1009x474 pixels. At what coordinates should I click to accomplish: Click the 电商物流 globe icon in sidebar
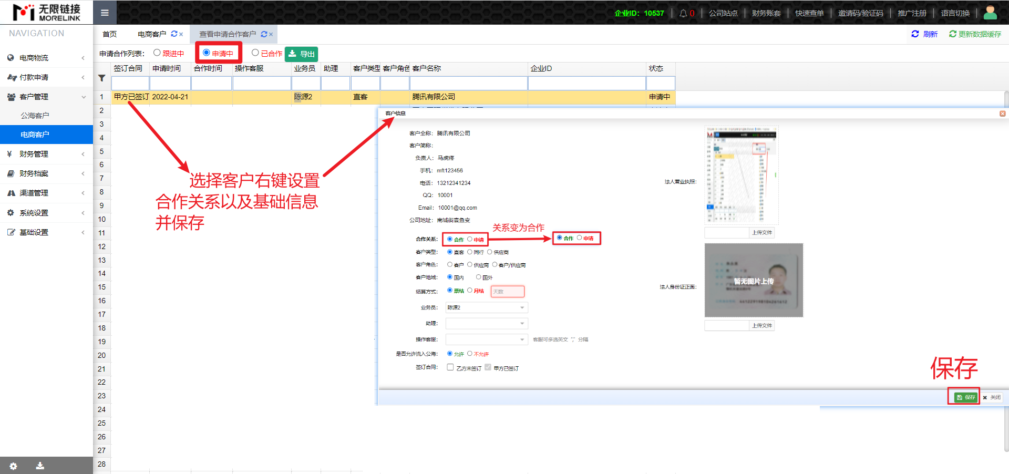pyautogui.click(x=11, y=58)
